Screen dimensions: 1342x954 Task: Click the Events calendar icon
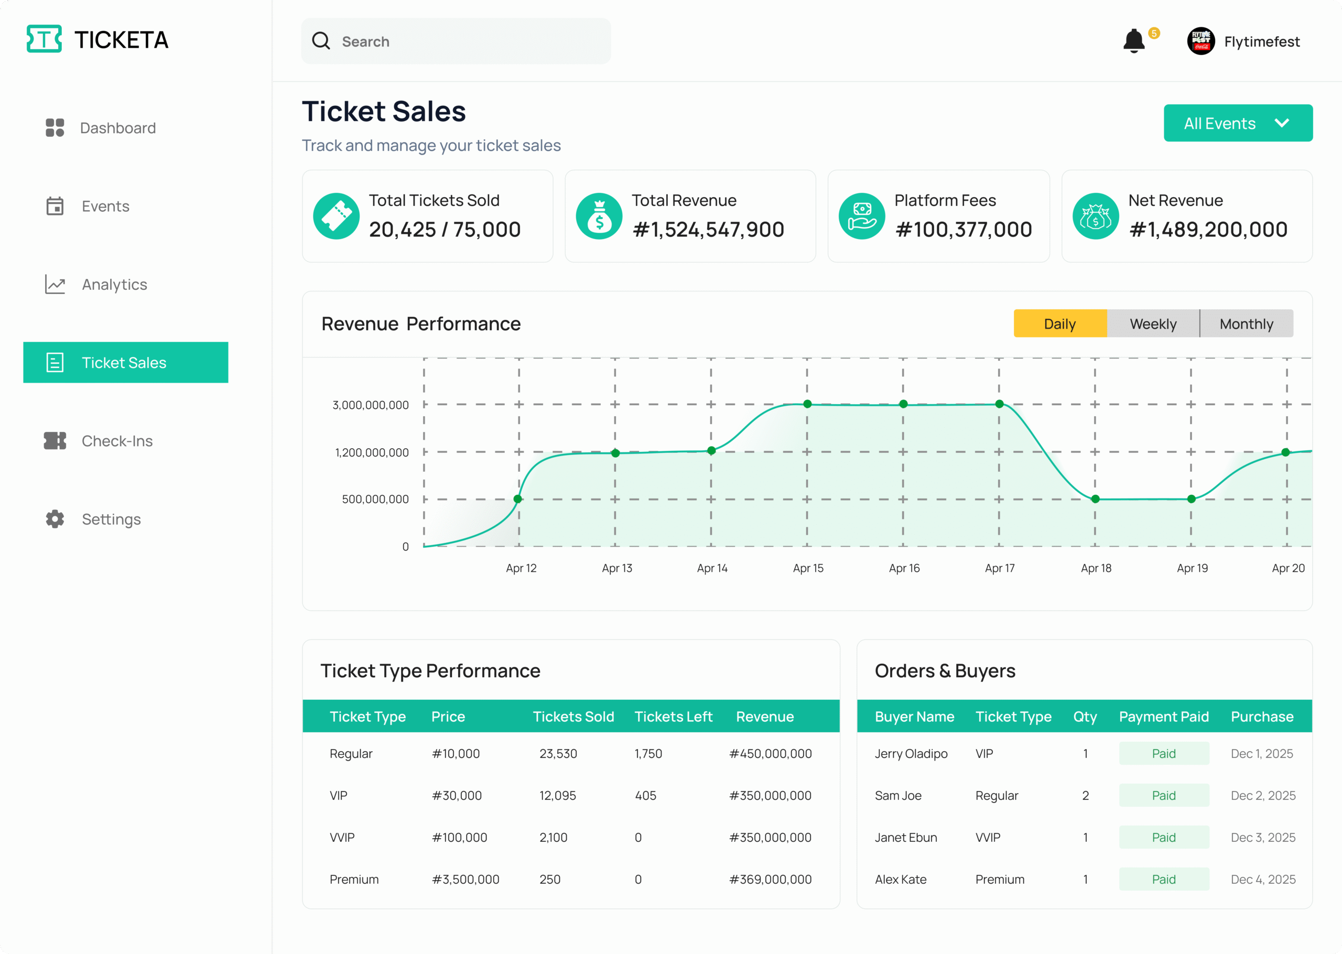point(55,205)
